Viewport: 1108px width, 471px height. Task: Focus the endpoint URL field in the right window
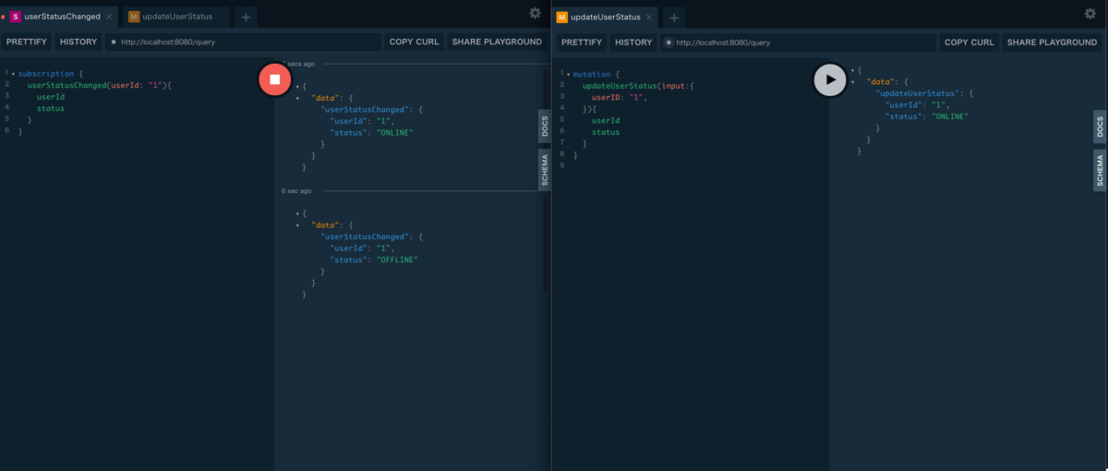click(799, 42)
